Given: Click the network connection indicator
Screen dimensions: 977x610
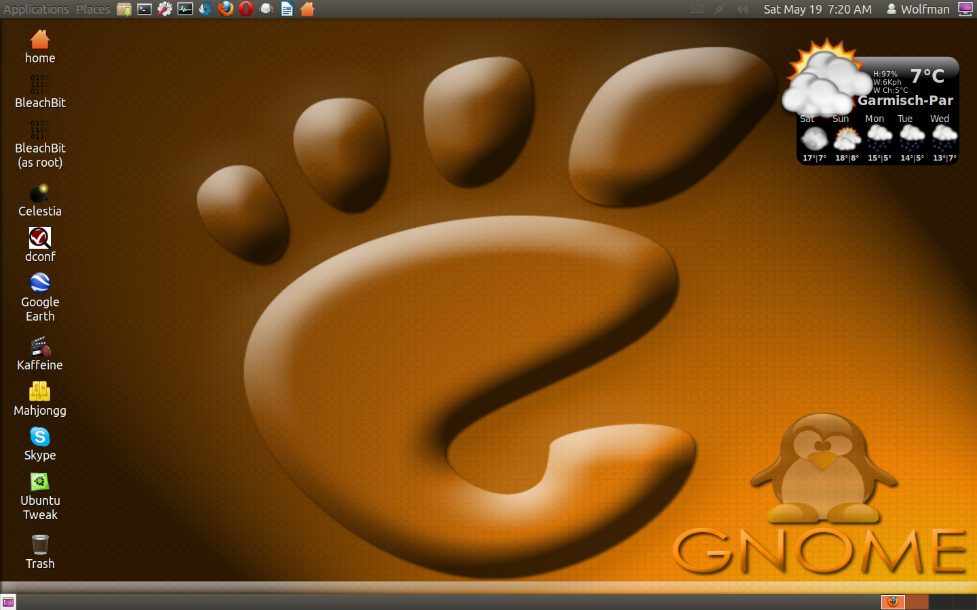Looking at the screenshot, I should (719, 9).
